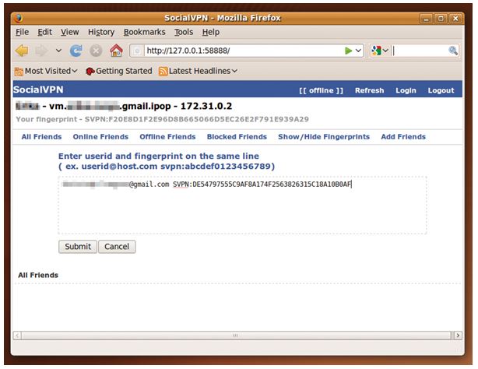Viewport: 478px width, 369px height.
Task: Click the horizontal scrollbar right arrow
Action: click(x=458, y=336)
